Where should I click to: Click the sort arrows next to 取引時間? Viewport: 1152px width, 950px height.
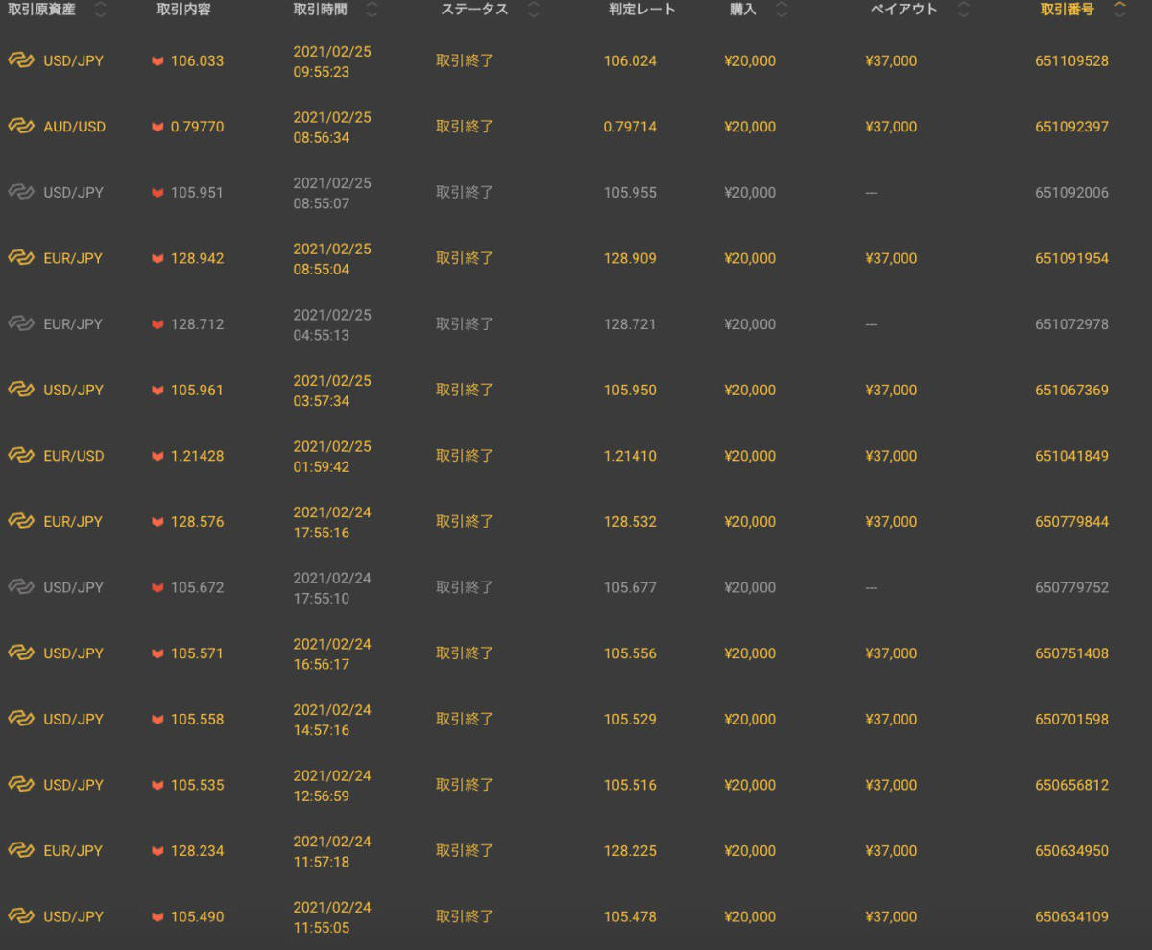372,10
